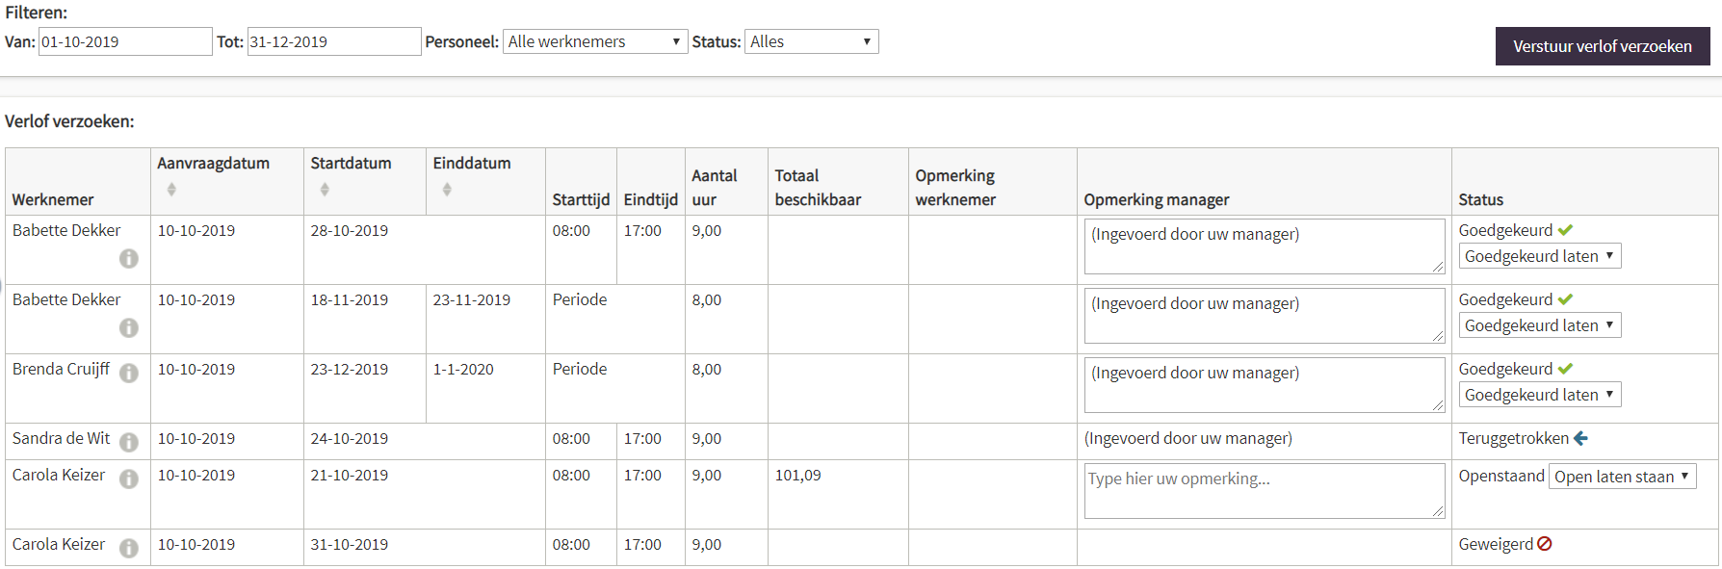Viewport: 1722px width, 569px height.
Task: Click the Van date field 01-10-2019
Action: tap(125, 41)
